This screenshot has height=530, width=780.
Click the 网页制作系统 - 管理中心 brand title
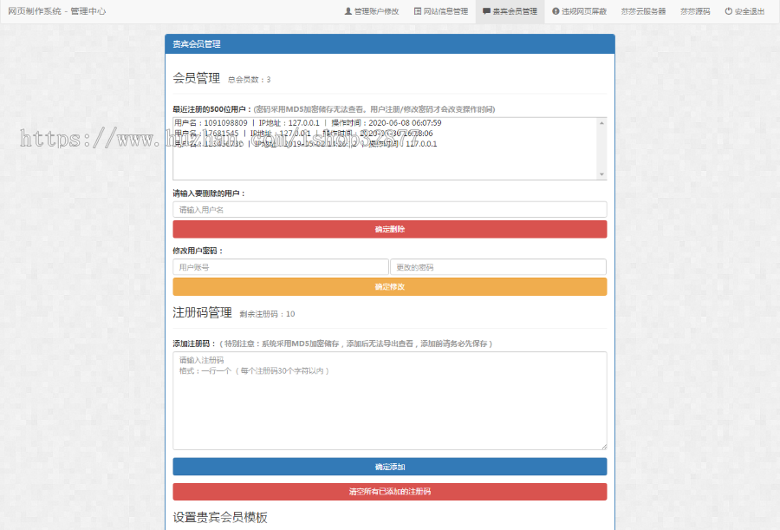pos(56,11)
